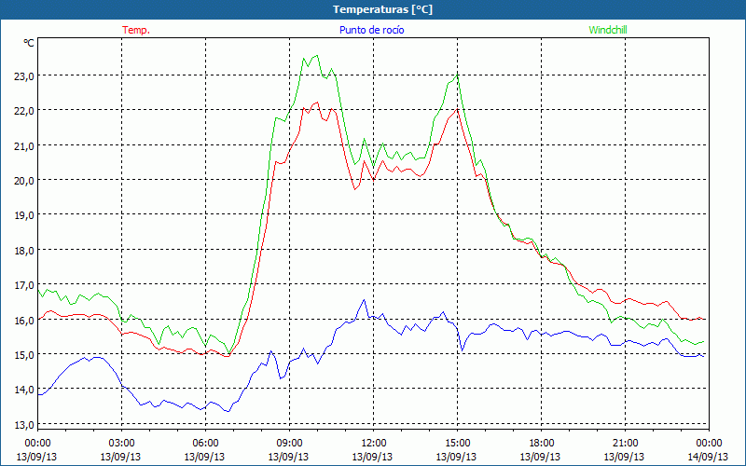Click the 13,0 y-axis value
Screen dimensions: 746x466
(24, 425)
